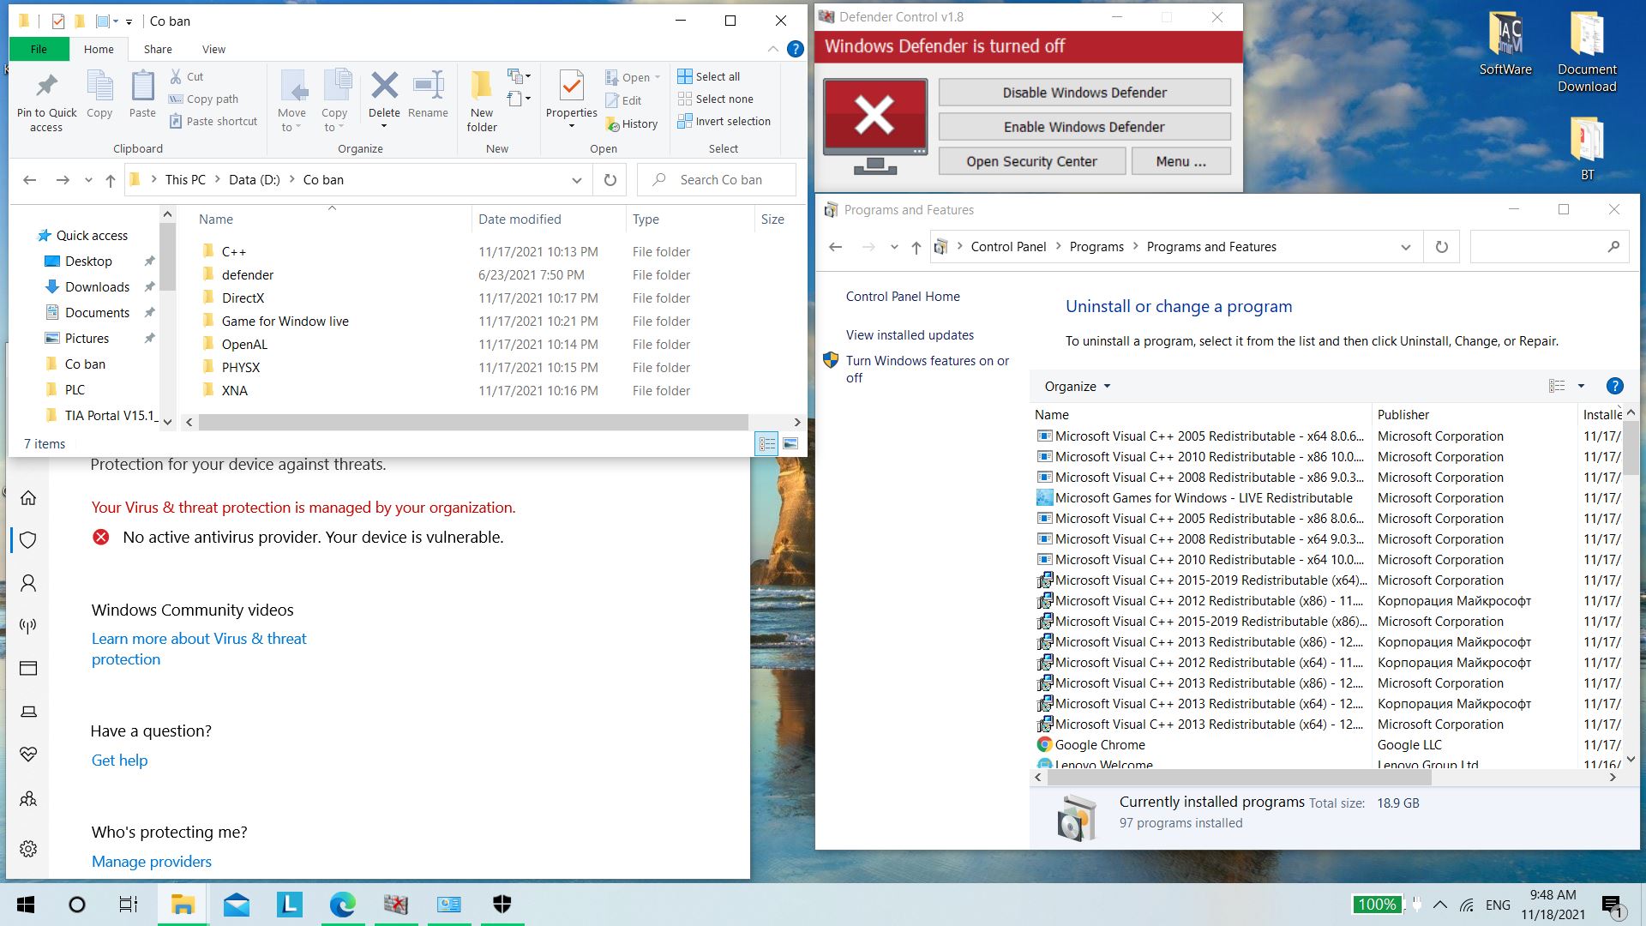This screenshot has width=1646, height=926.
Task: Open the Manage providers link
Action: tap(151, 861)
